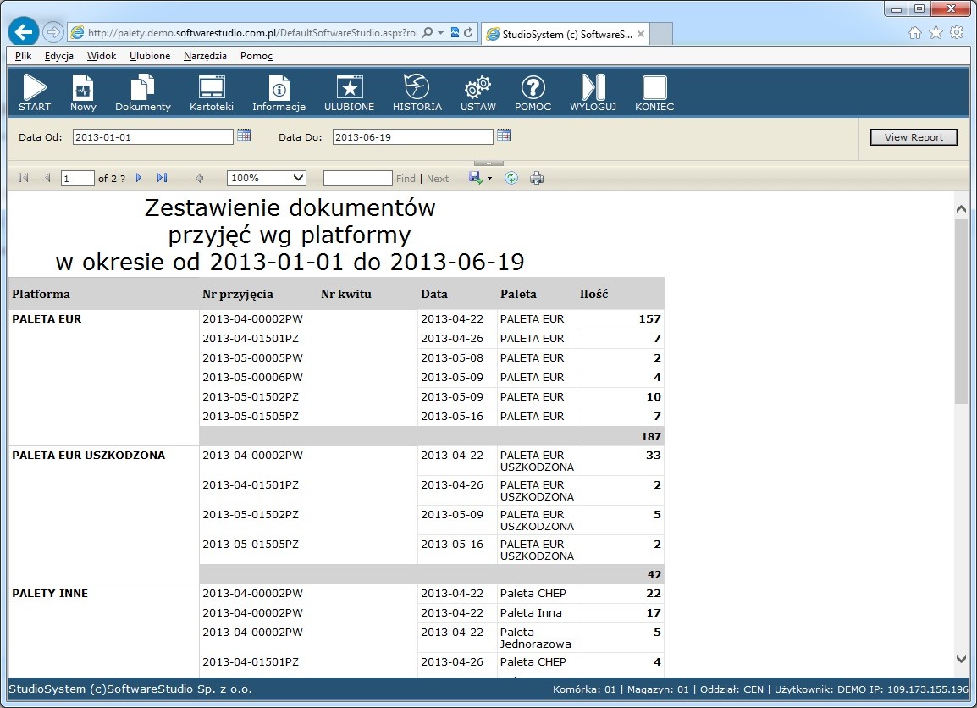Click the View Report button
The width and height of the screenshot is (977, 708).
click(x=914, y=137)
